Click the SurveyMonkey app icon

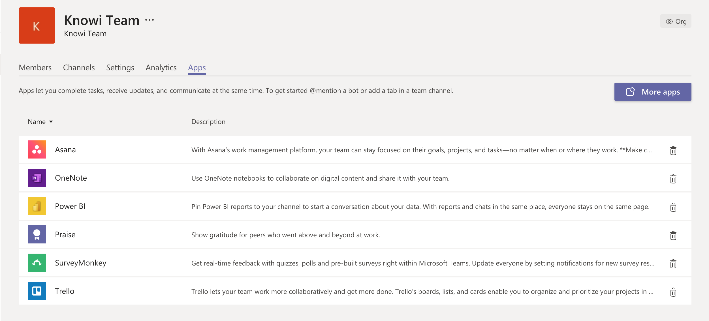pyautogui.click(x=37, y=263)
